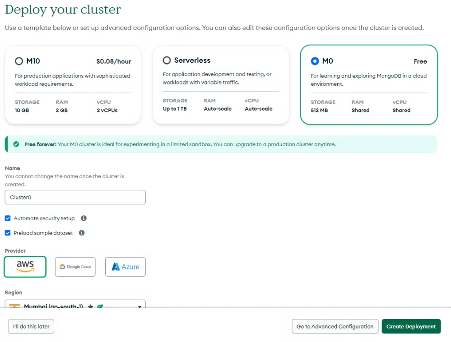Select the Serverless radio button

click(x=167, y=60)
